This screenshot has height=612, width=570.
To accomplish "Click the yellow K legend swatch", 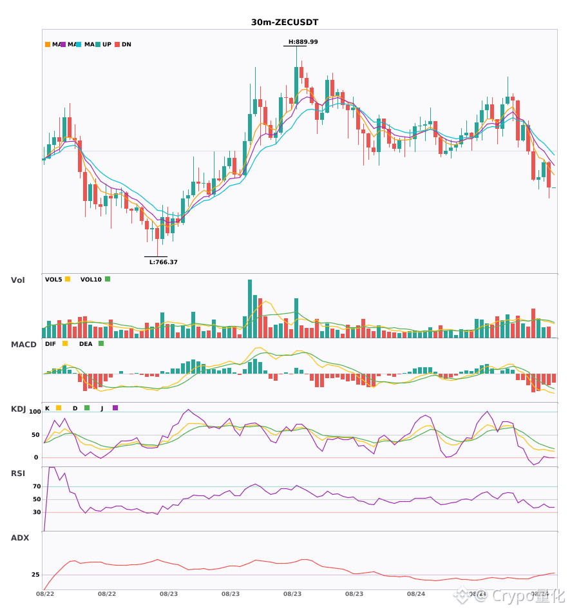I will coord(59,408).
